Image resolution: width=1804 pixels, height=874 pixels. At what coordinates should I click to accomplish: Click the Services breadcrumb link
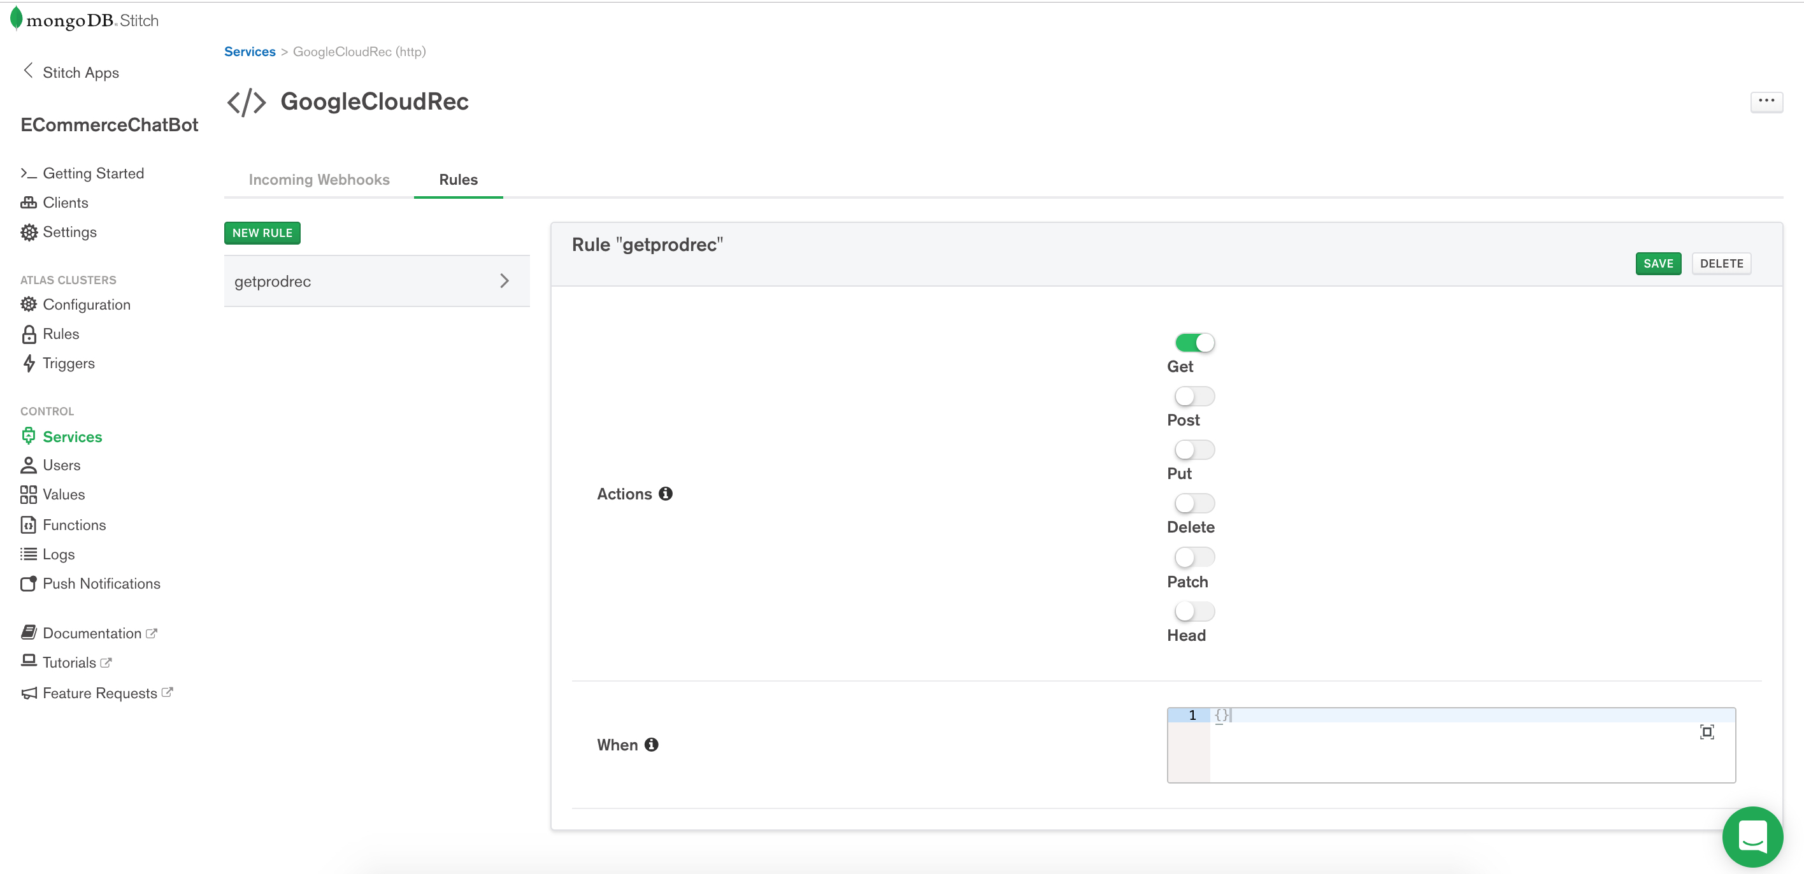[x=249, y=51]
